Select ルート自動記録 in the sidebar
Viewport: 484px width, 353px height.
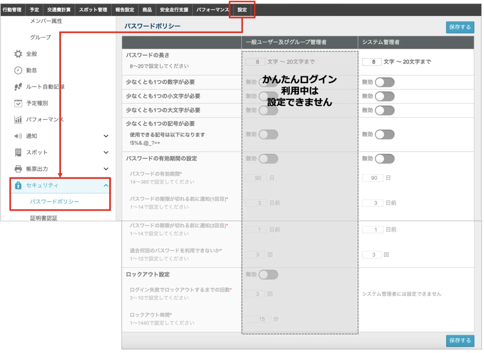[45, 87]
